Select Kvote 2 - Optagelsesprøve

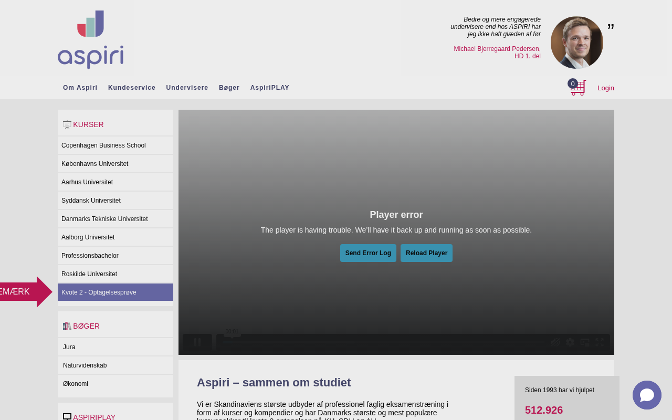pyautogui.click(x=115, y=292)
